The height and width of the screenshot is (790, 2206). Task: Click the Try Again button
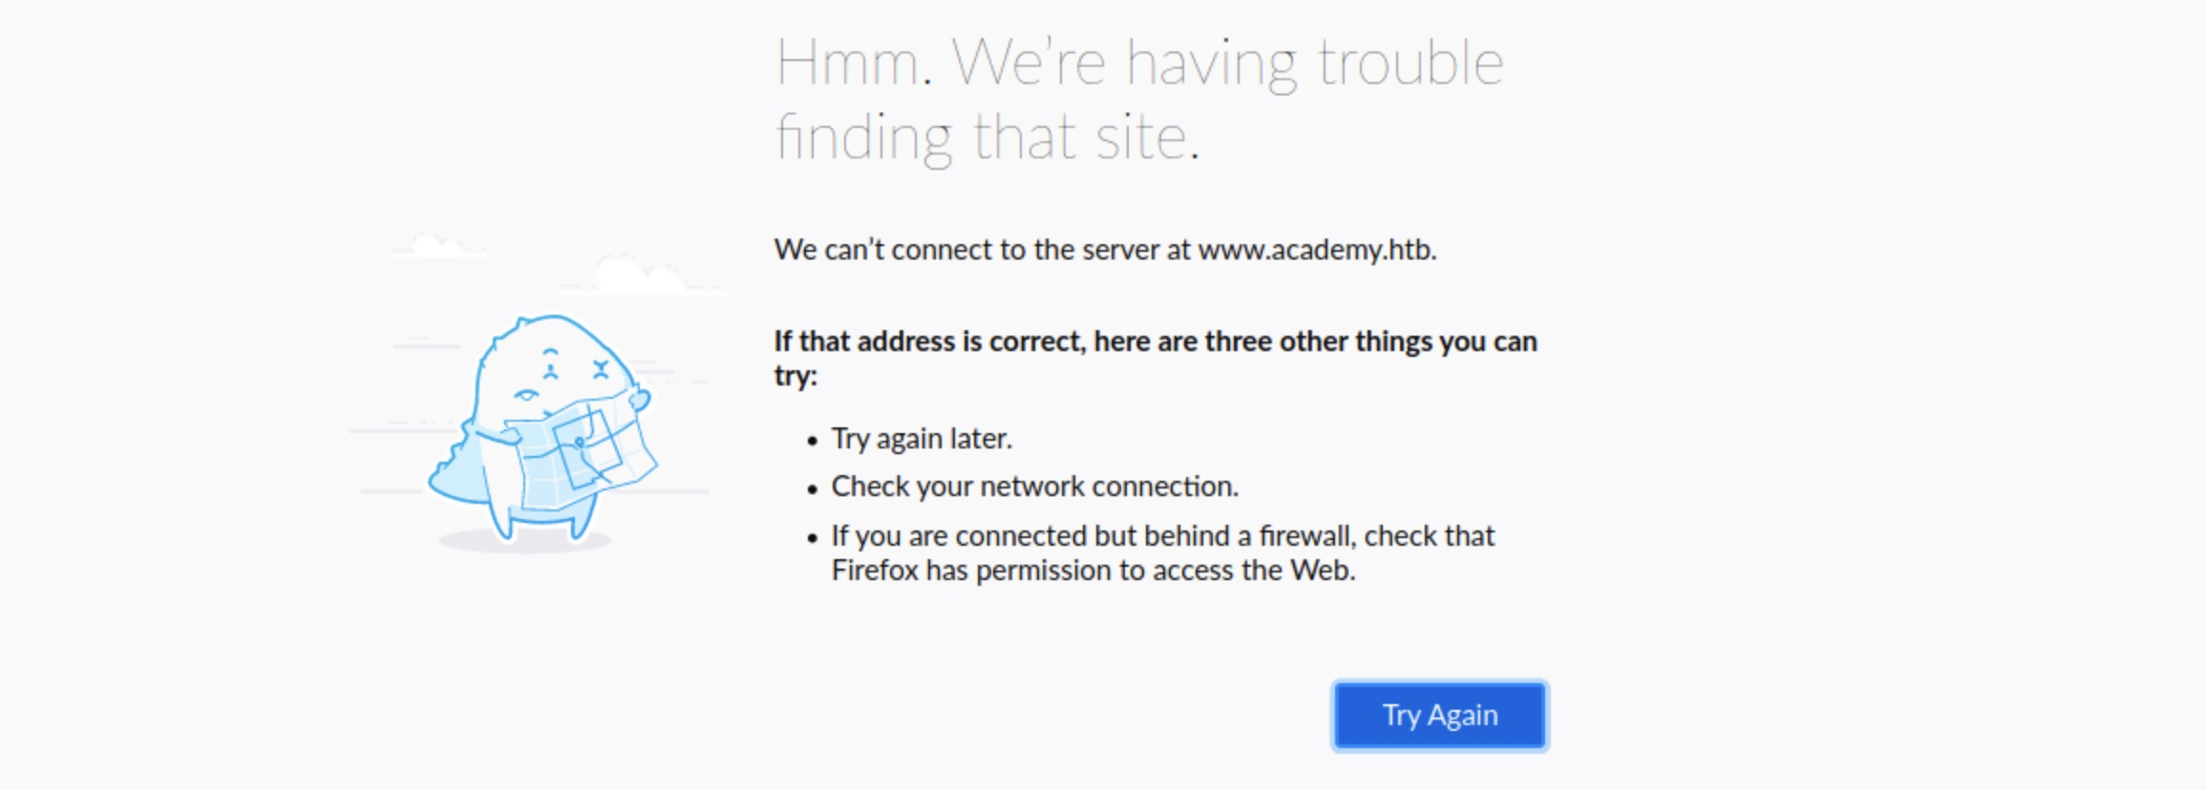coord(1439,716)
